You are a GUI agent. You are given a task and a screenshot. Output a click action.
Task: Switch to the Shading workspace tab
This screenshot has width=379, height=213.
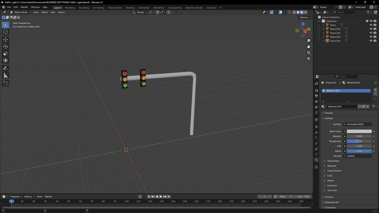click(130, 8)
